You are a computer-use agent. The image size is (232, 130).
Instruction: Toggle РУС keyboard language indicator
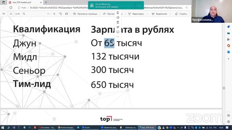(x=215, y=127)
